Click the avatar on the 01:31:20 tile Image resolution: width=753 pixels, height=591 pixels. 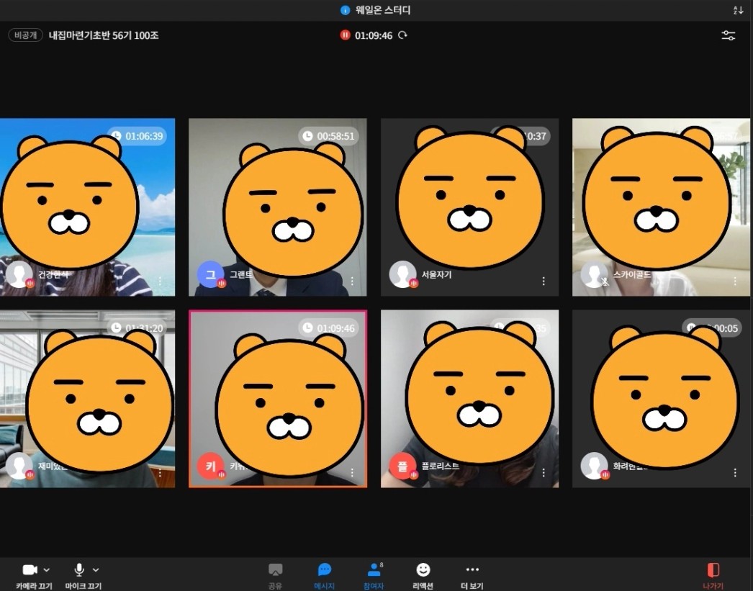click(19, 466)
